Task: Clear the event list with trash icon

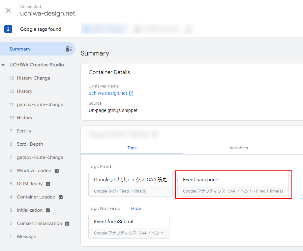Action: point(69,49)
